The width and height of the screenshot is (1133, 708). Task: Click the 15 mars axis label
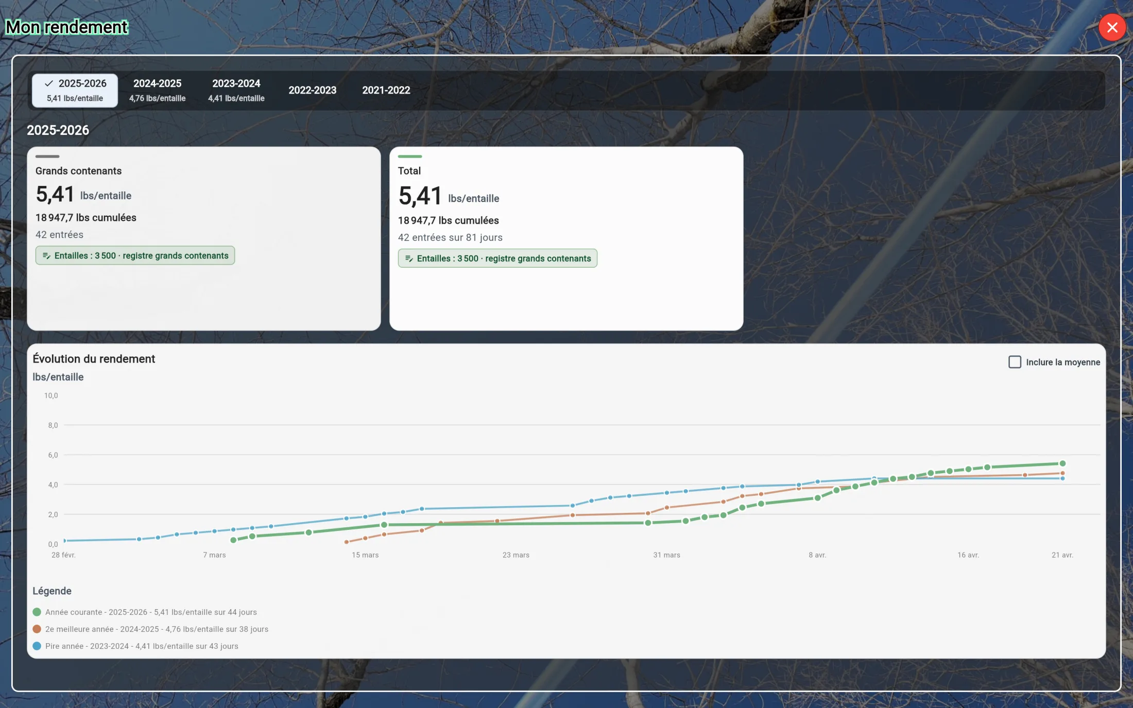[x=365, y=555]
